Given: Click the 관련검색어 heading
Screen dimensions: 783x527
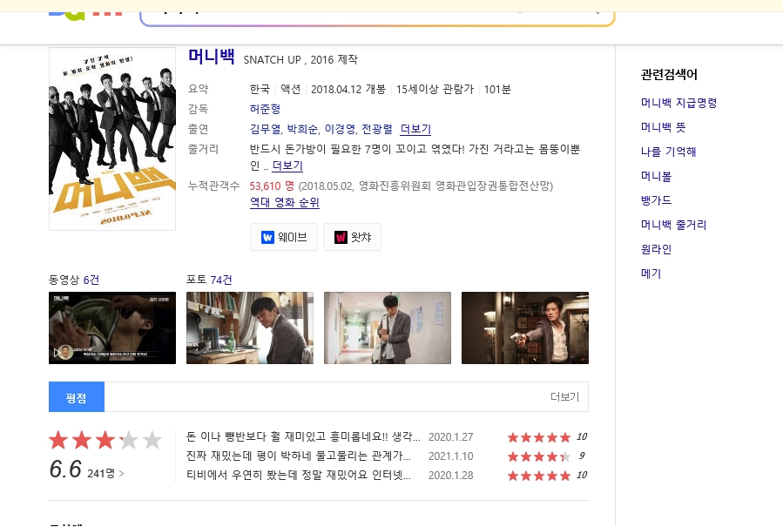Looking at the screenshot, I should (x=669, y=74).
